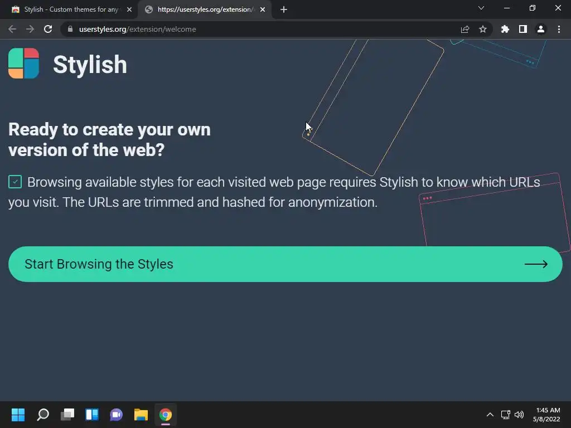Open File Explorer from the taskbar
This screenshot has width=571, height=428.
pos(141,415)
